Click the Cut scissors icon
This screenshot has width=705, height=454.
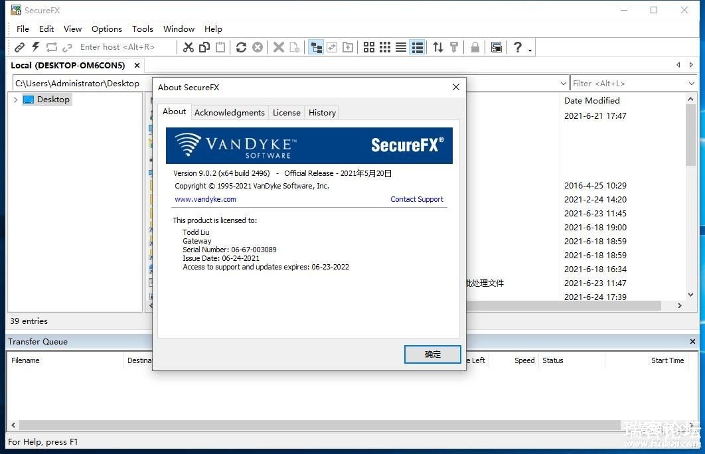click(x=189, y=47)
